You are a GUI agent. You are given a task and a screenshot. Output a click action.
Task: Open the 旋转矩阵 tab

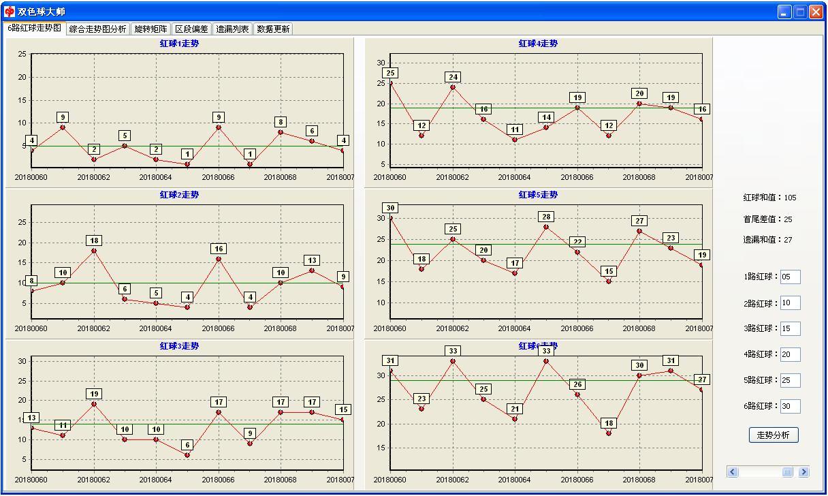click(x=150, y=29)
